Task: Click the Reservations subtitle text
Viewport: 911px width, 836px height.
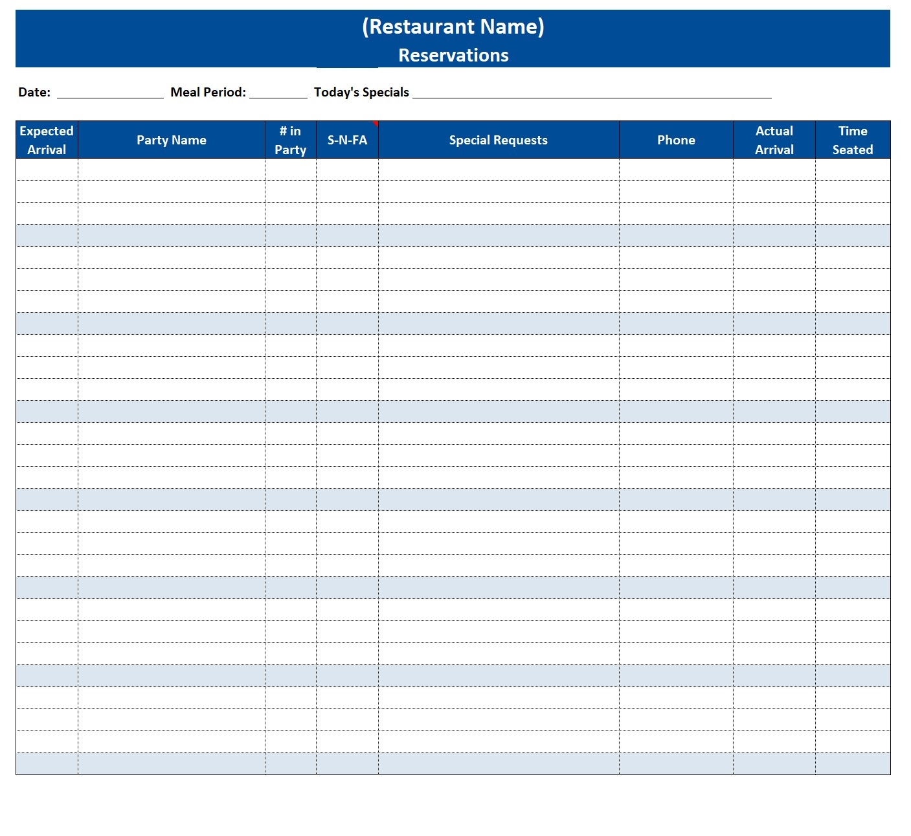Action: pyautogui.click(x=454, y=55)
